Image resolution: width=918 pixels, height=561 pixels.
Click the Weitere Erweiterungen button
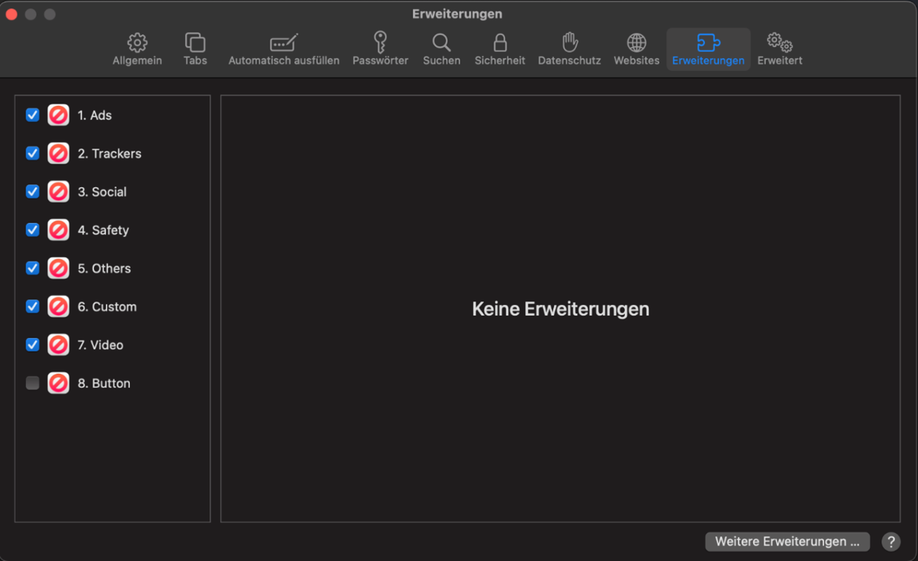(787, 541)
